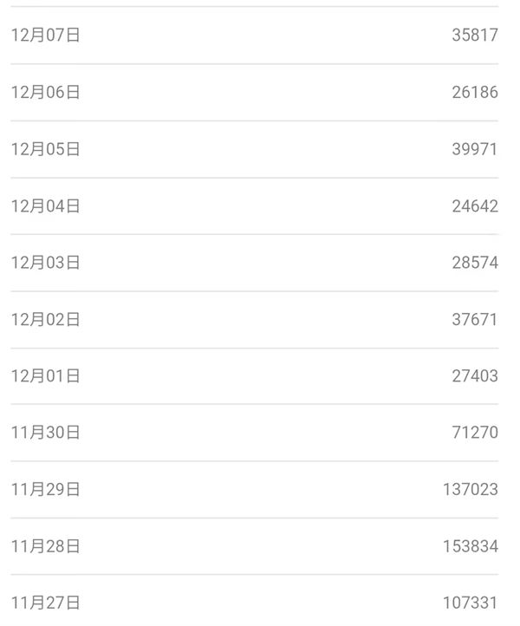
Task: Click the value 35817
Action: (x=474, y=36)
